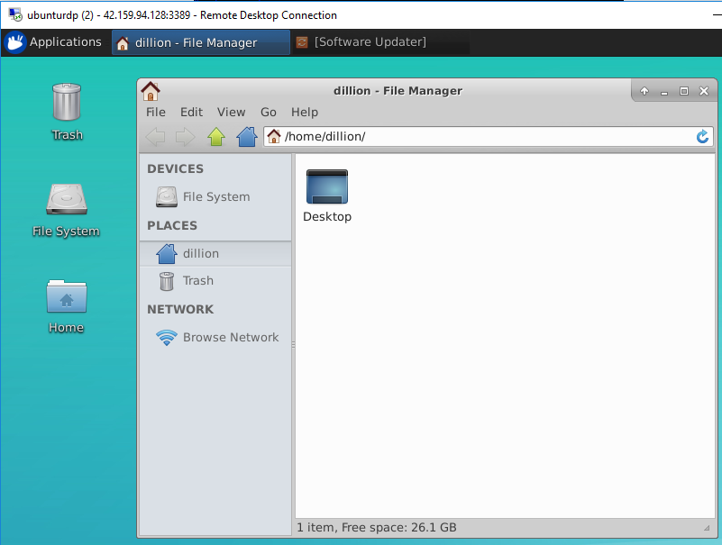Collapse the DEVICES section
This screenshot has width=722, height=545.
pos(175,168)
